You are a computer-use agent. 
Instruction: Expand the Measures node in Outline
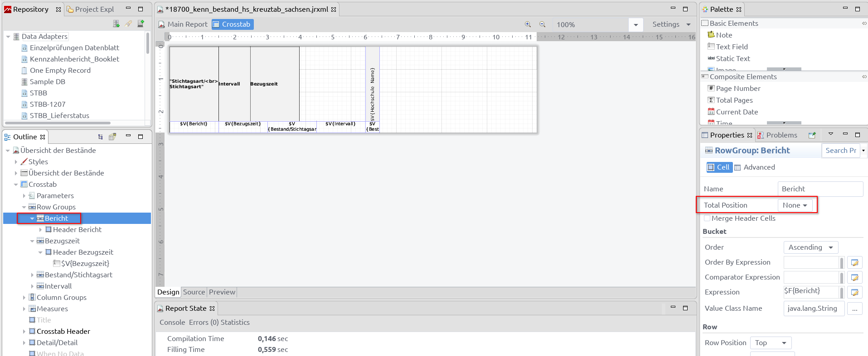click(24, 309)
